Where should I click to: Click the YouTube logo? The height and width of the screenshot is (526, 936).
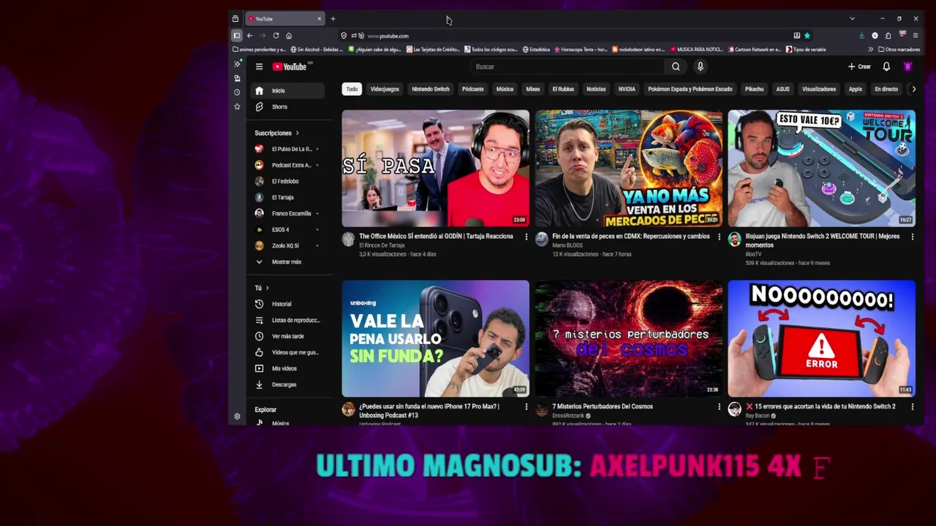click(290, 66)
